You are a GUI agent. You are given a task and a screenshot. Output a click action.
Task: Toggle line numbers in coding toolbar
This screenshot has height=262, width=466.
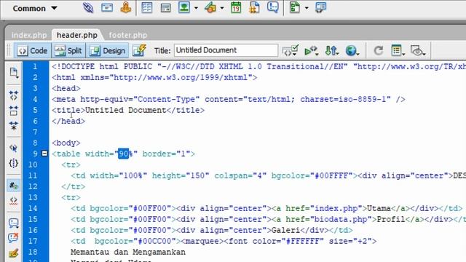click(x=13, y=186)
